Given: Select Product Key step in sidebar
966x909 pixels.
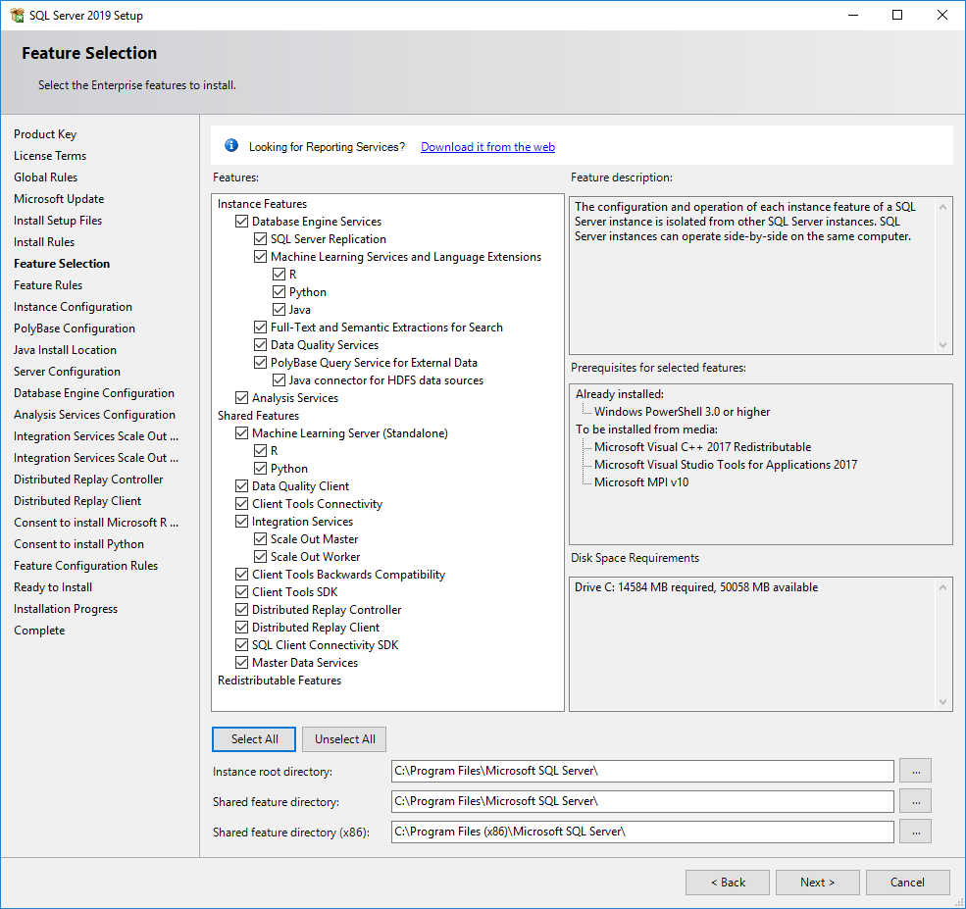Looking at the screenshot, I should [45, 134].
